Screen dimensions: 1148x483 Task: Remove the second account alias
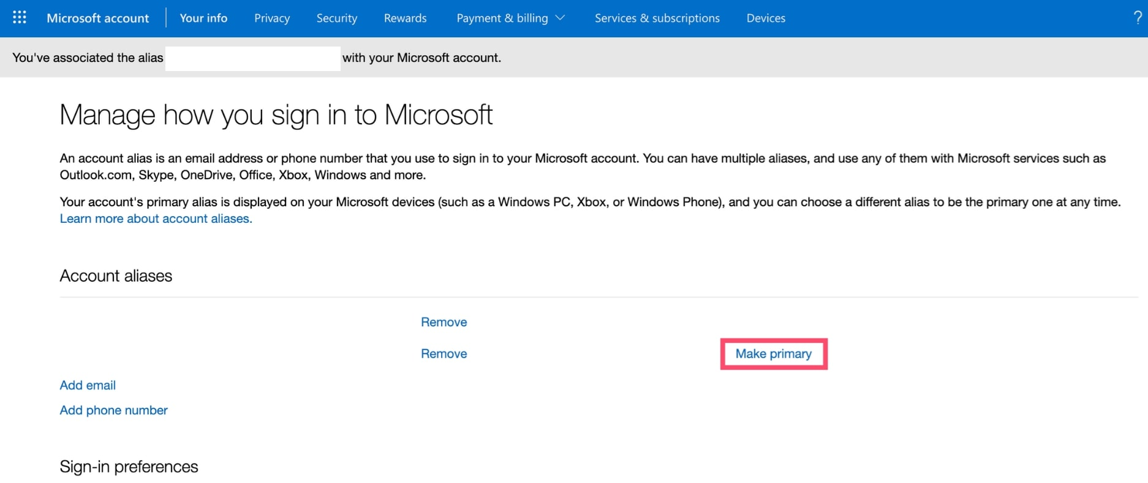click(x=444, y=354)
